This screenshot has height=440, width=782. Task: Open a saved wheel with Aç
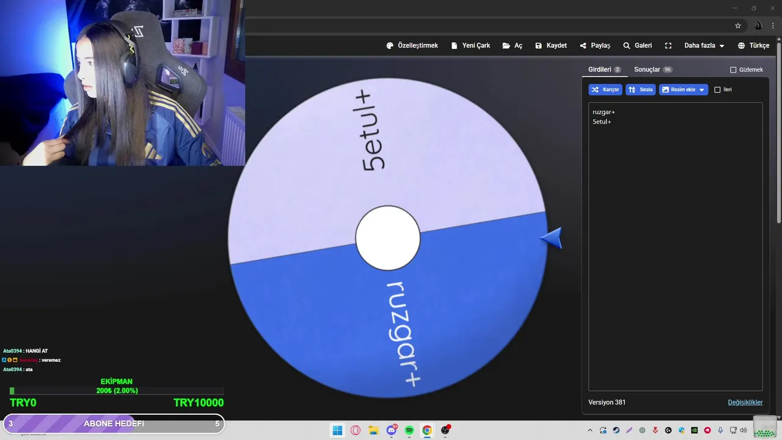513,45
